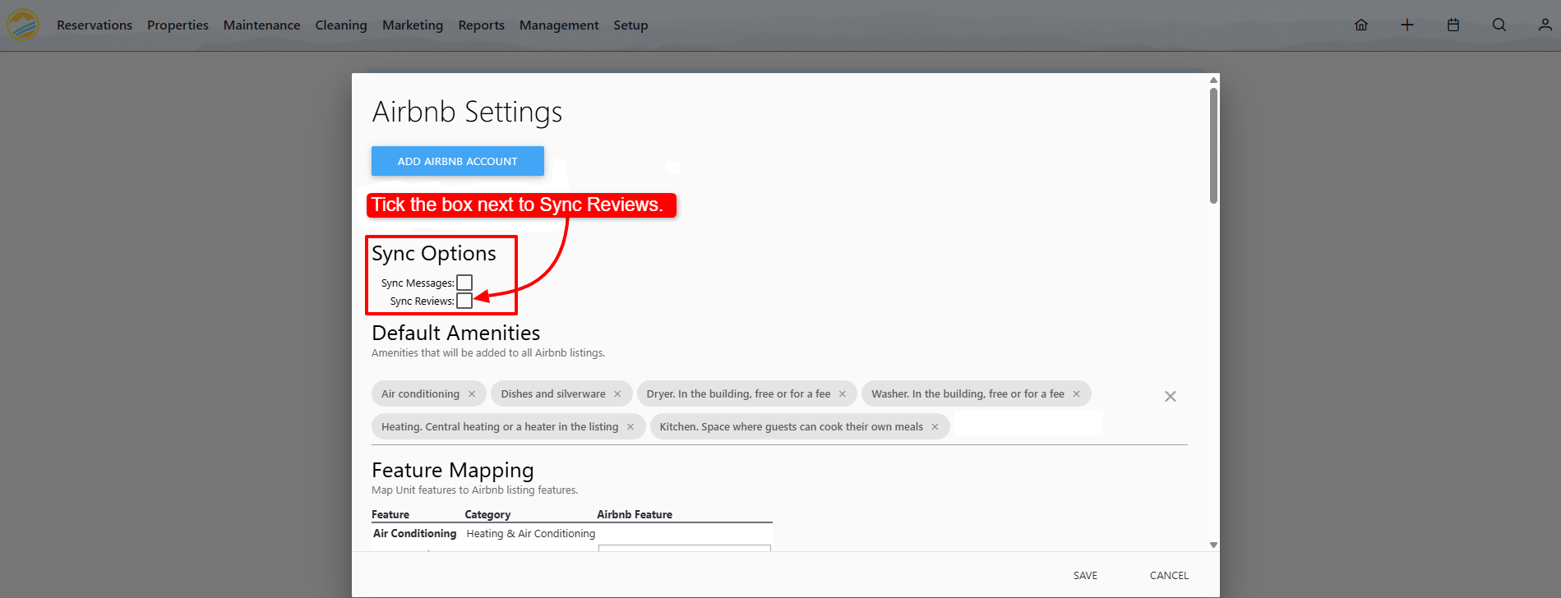Open the Cleaning menu
This screenshot has width=1561, height=598.
[341, 25]
